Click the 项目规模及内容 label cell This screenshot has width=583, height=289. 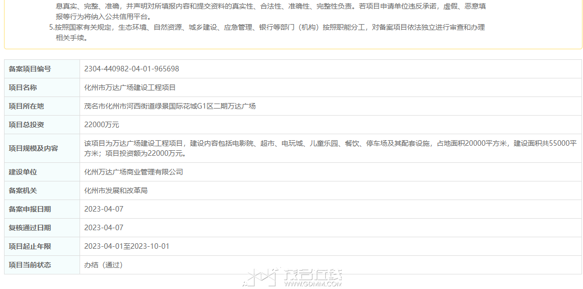pos(34,148)
